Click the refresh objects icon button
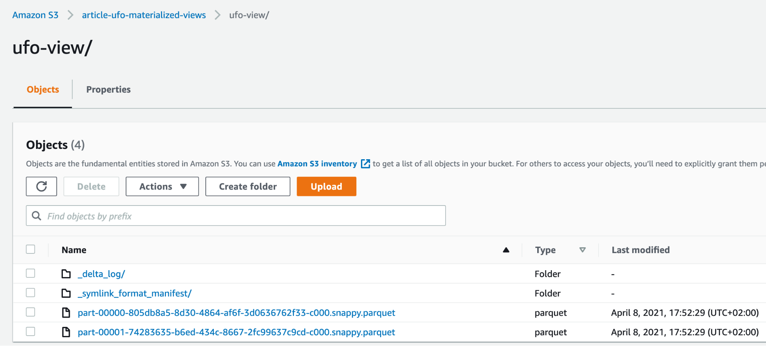Screen dimensions: 766x346 (41, 186)
